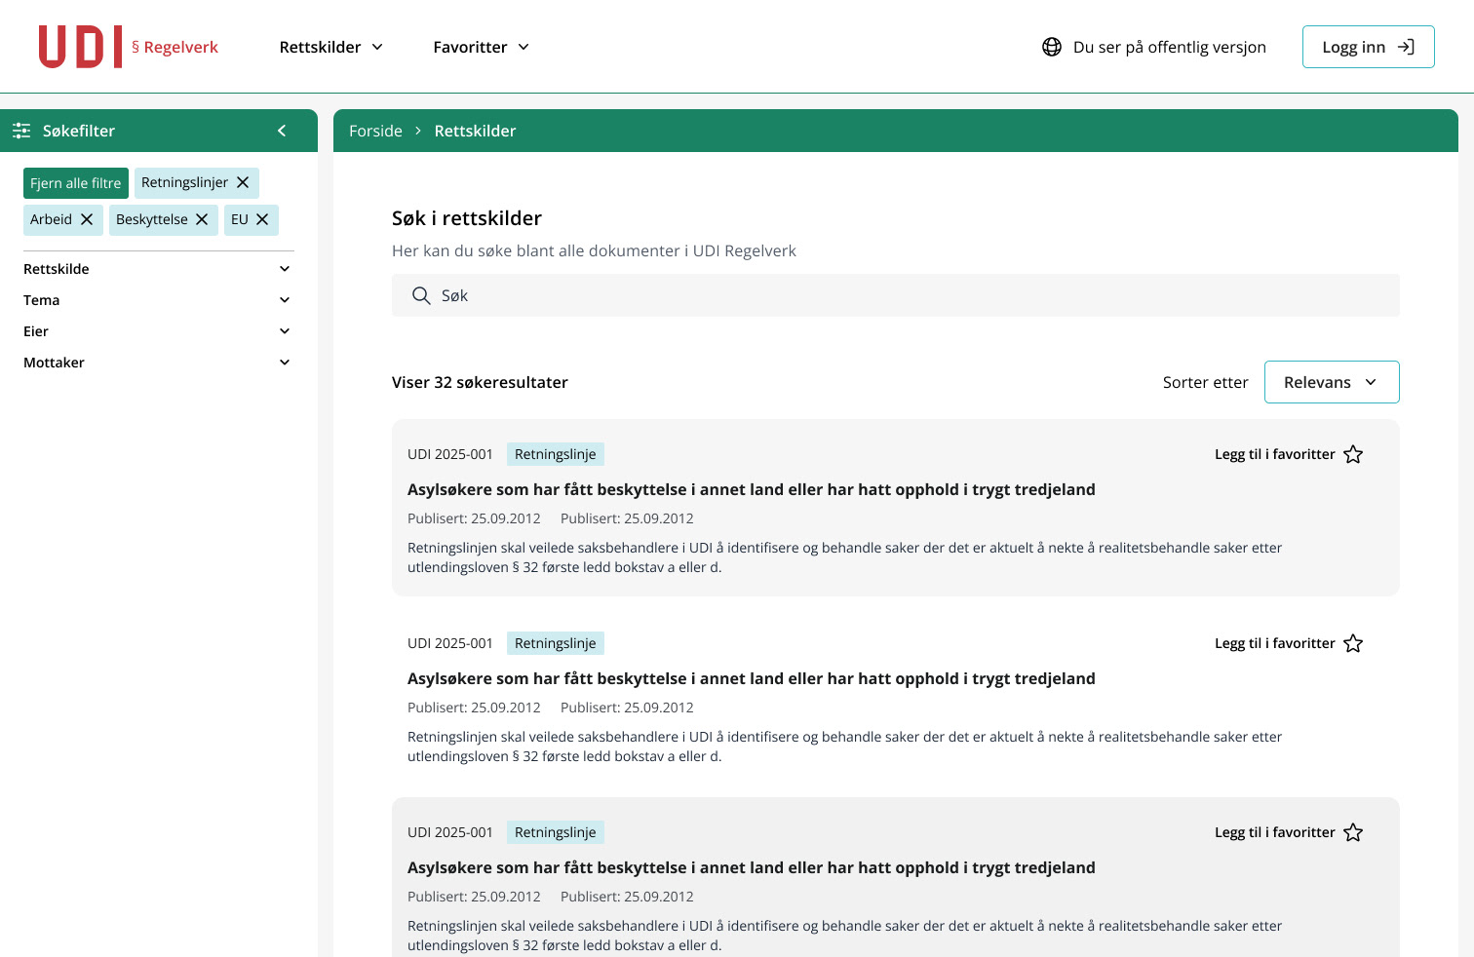Add second result to favorites star

point(1353,643)
